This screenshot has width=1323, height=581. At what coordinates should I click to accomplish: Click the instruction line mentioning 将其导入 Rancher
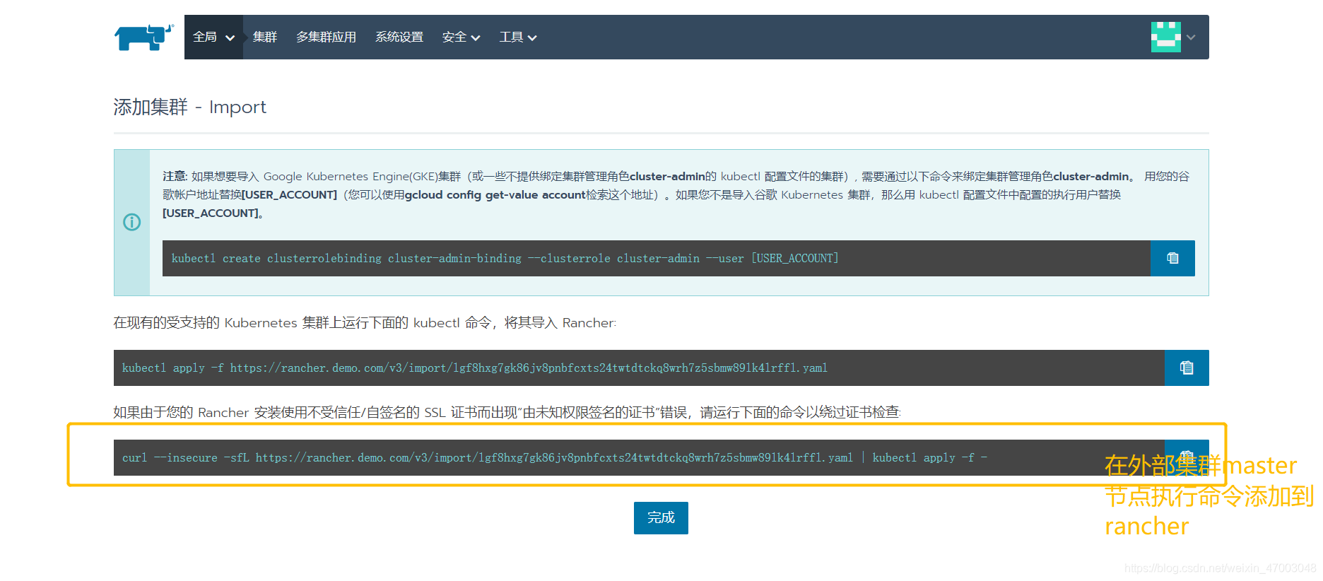[x=365, y=323]
